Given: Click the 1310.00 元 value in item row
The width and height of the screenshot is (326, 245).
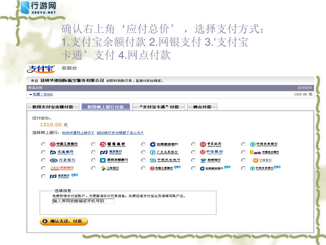Looking at the screenshot, I should tap(303, 94).
